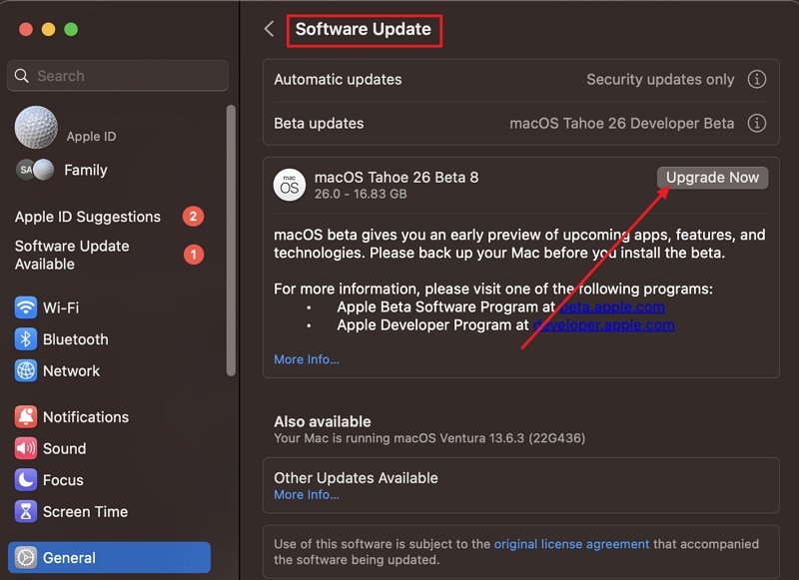Open Sound settings with the speaker icon
This screenshot has height=580, width=799.
pos(25,448)
